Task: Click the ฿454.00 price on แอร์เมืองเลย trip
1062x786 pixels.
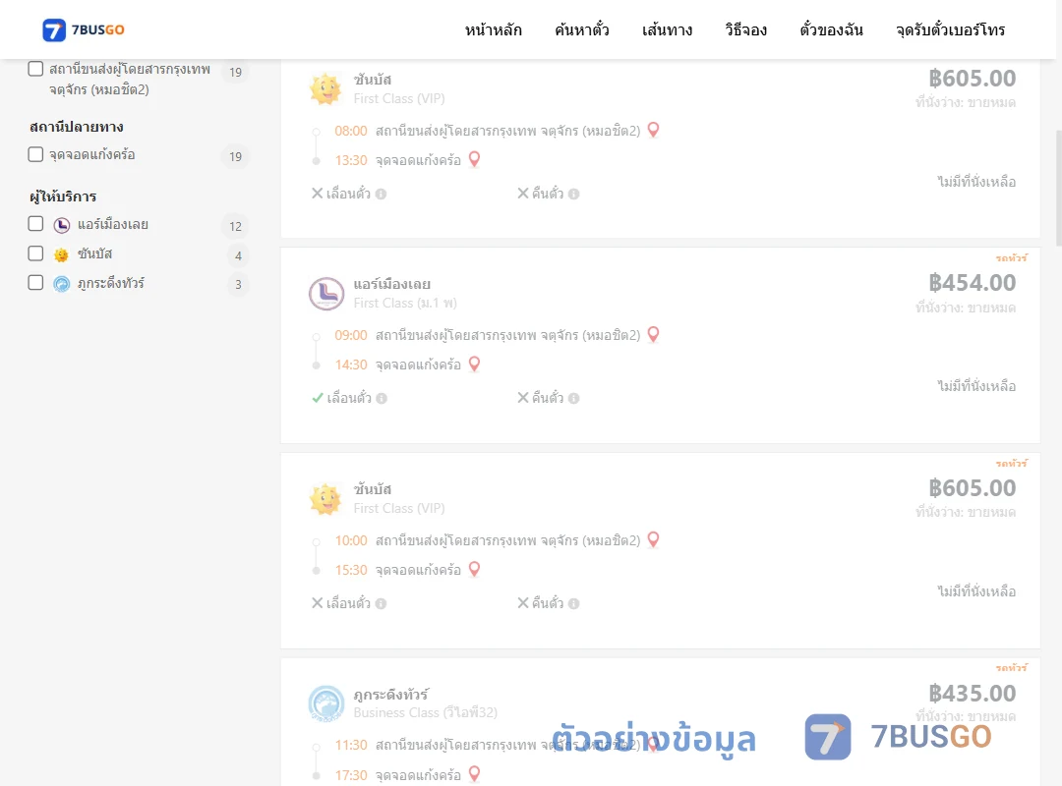Action: click(972, 283)
